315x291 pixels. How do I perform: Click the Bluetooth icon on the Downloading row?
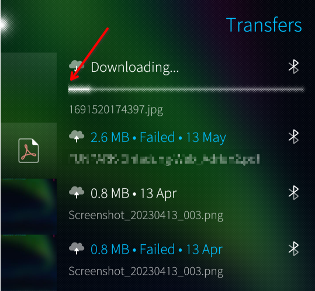(x=293, y=67)
